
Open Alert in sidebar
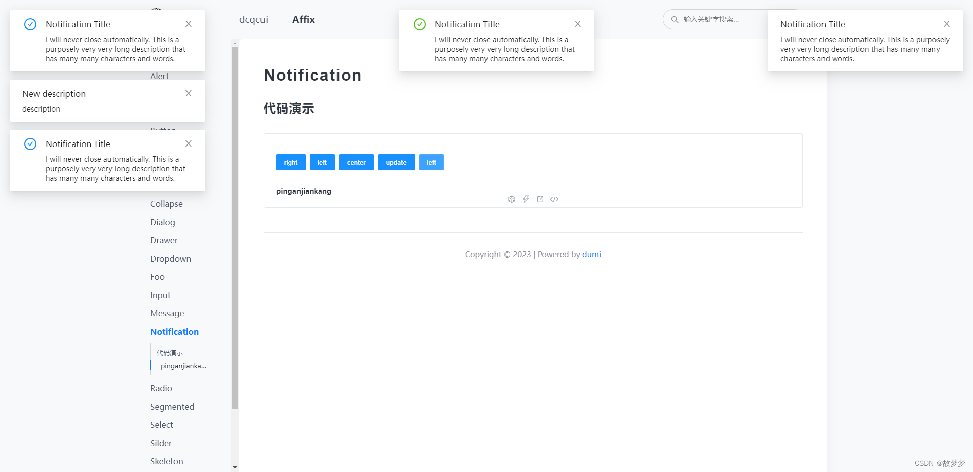tap(160, 76)
